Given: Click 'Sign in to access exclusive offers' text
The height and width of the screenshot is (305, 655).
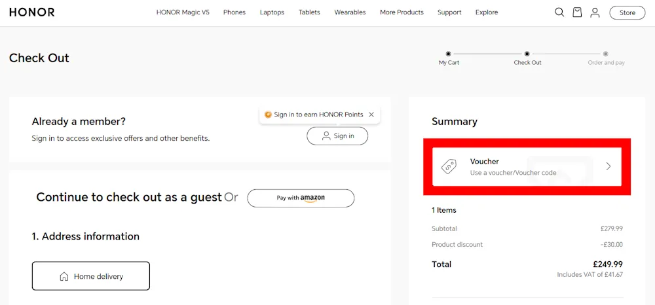Looking at the screenshot, I should [x=121, y=138].
